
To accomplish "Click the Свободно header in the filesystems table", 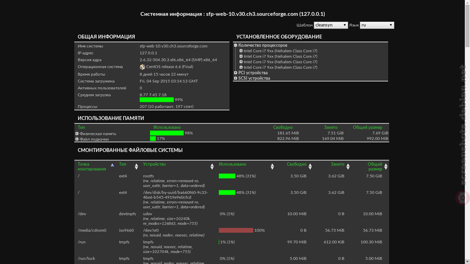I will 297,164.
